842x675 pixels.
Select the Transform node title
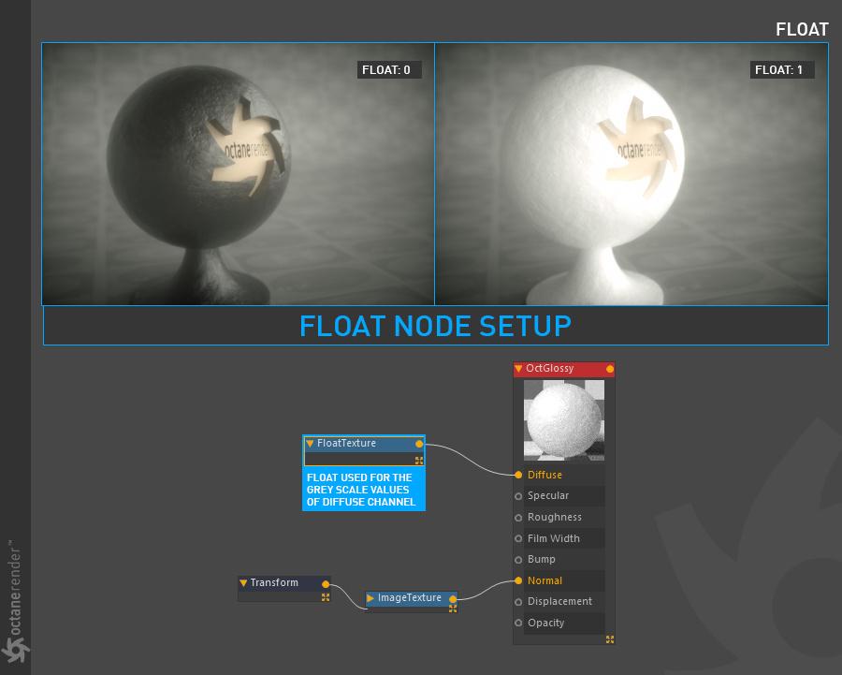(x=274, y=582)
